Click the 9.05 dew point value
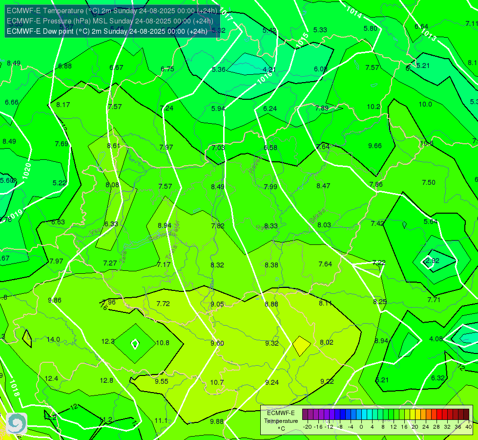The image size is (478, 440). [217, 304]
